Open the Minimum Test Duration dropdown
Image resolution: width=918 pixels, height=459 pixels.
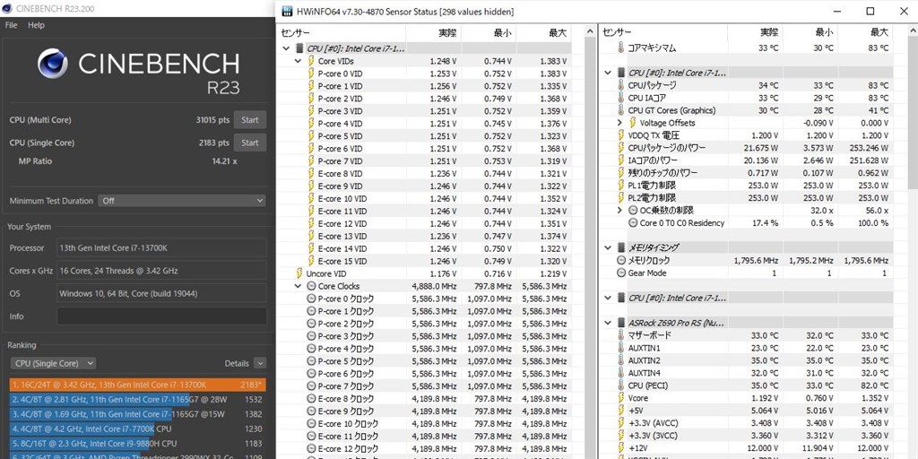(x=182, y=201)
